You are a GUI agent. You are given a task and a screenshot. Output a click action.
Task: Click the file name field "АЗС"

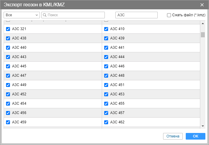pos(137,15)
